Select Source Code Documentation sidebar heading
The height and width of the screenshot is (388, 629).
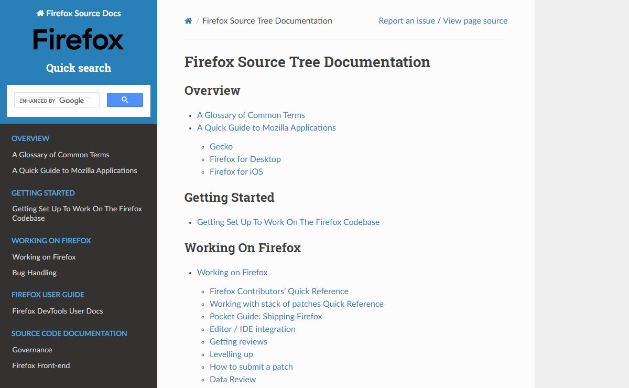pos(69,333)
